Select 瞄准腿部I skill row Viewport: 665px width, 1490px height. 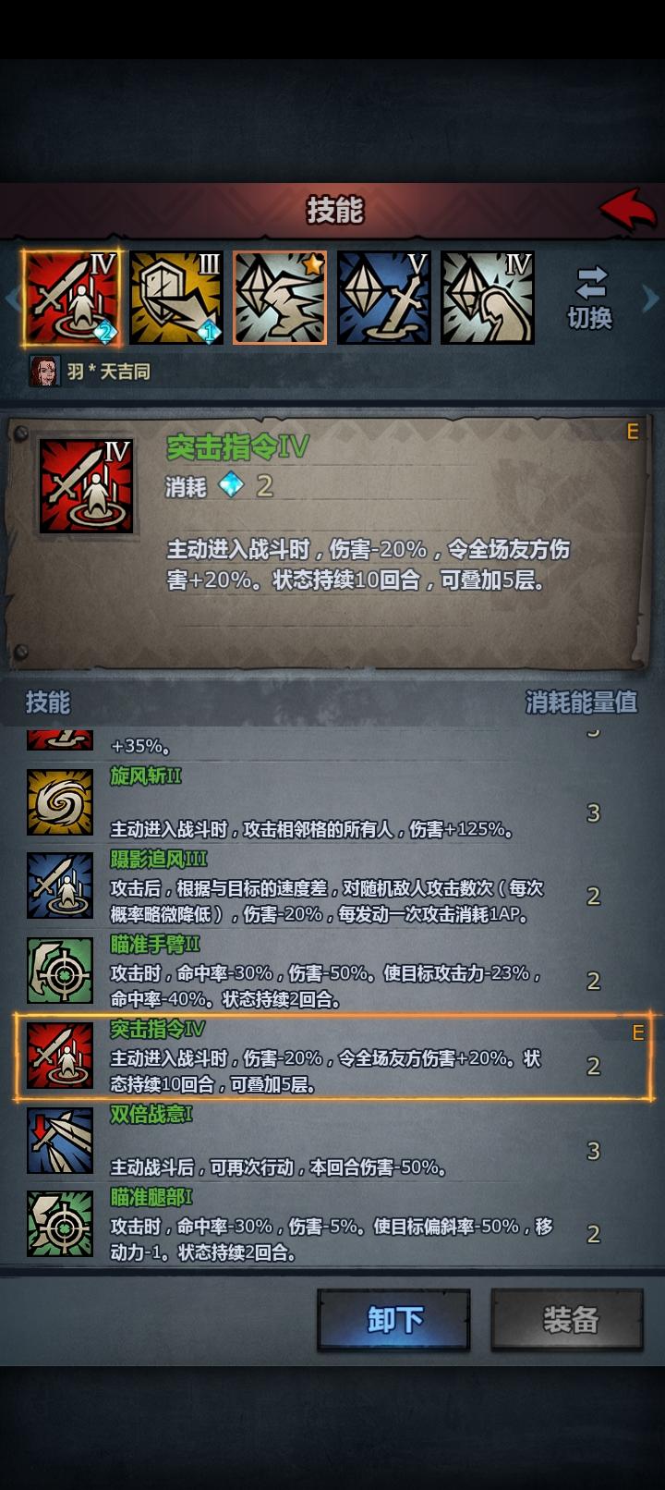pos(332,1225)
